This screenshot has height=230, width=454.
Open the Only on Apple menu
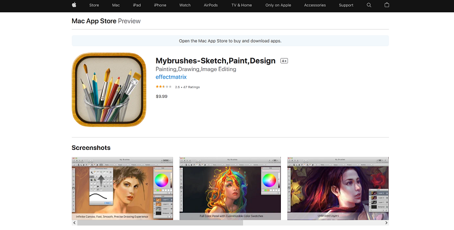click(278, 5)
